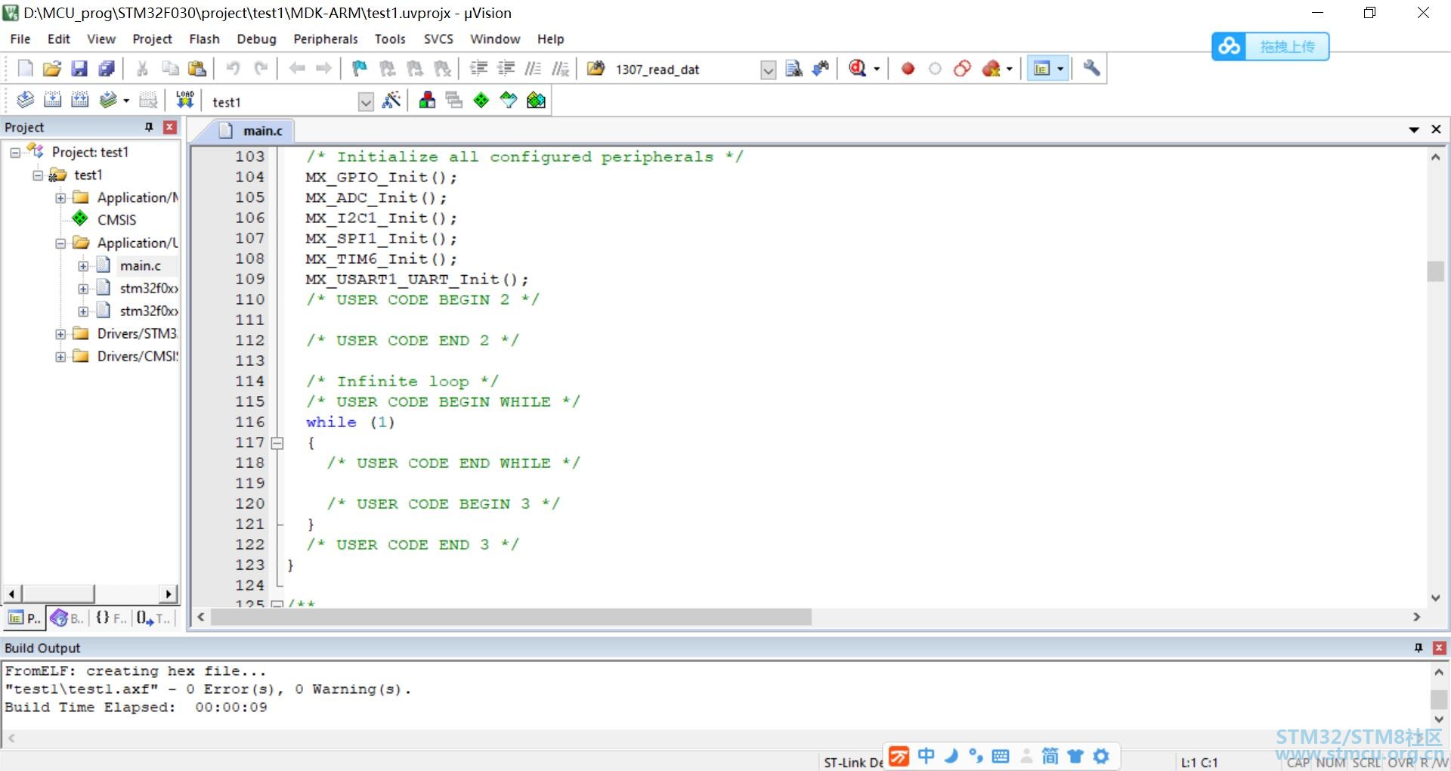Click the Indent selected text icon
The image size is (1451, 771).
(478, 69)
